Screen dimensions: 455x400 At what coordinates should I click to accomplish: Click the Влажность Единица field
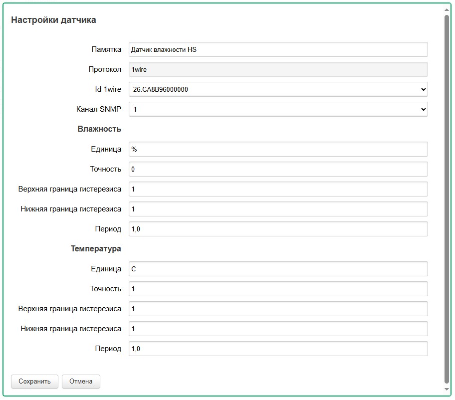coord(278,149)
